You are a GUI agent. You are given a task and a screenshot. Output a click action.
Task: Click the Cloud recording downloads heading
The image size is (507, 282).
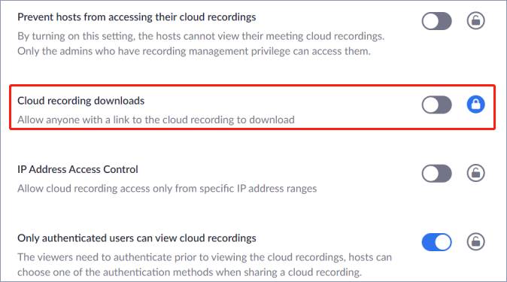[80, 101]
